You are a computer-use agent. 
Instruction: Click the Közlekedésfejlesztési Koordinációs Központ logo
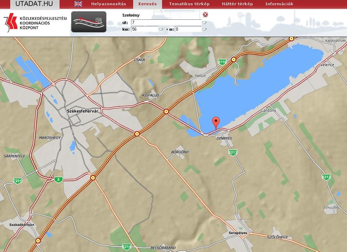point(35,23)
